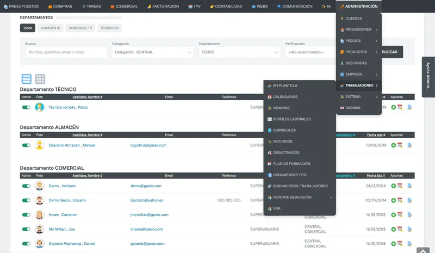Click green add icon for Demo, Invitado
The width and height of the screenshot is (435, 253).
pyautogui.click(x=393, y=186)
